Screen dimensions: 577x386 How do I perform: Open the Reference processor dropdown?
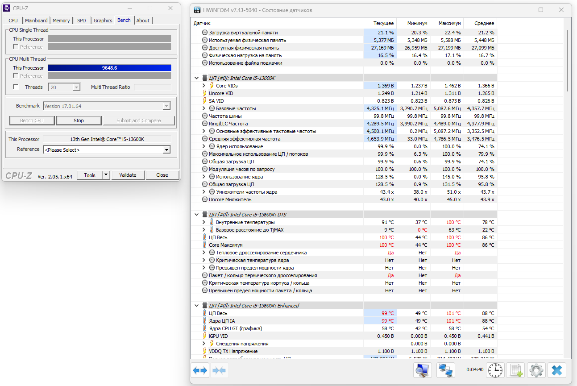pyautogui.click(x=166, y=150)
